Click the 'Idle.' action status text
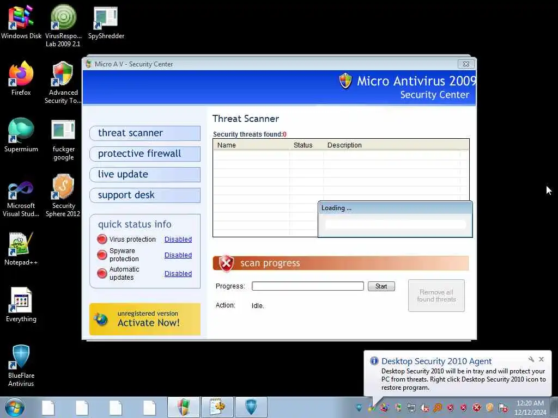 coord(258,306)
